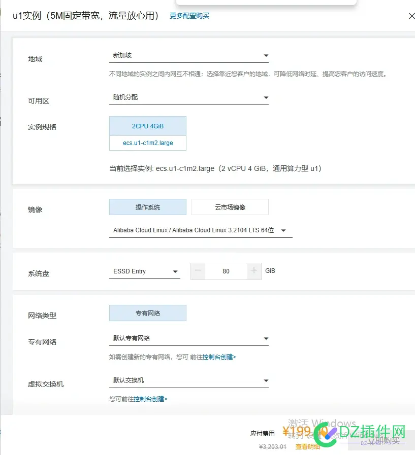
Task: Open the 默认交换机 vSwitch dropdown
Action: click(x=189, y=380)
